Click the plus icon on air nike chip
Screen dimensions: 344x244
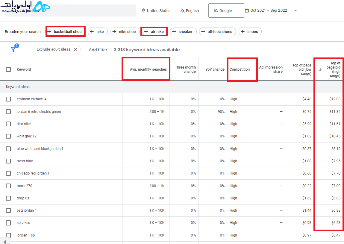146,31
